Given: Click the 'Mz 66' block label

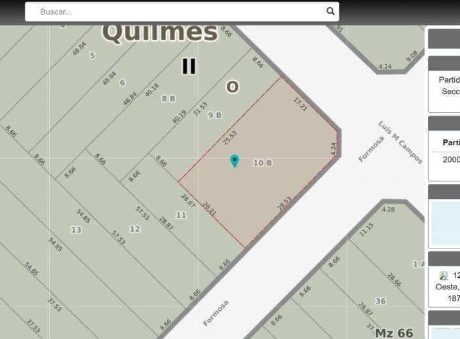Looking at the screenshot, I should (x=394, y=333).
